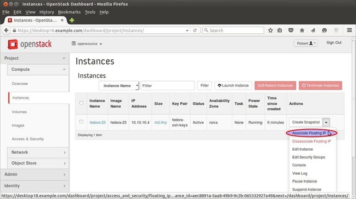Open a new tab with the plus icon
Image resolution: width=356 pixels, height=199 pixels.
point(72,20)
